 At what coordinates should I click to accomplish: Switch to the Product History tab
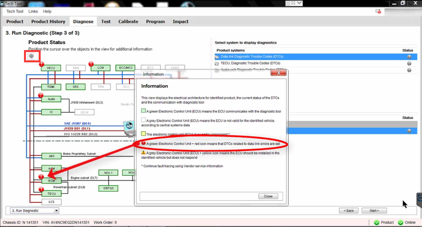click(48, 22)
